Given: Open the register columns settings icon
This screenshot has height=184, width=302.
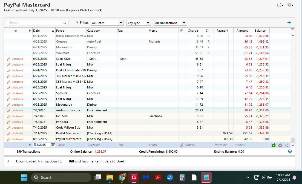Looking at the screenshot, I should [292, 30].
